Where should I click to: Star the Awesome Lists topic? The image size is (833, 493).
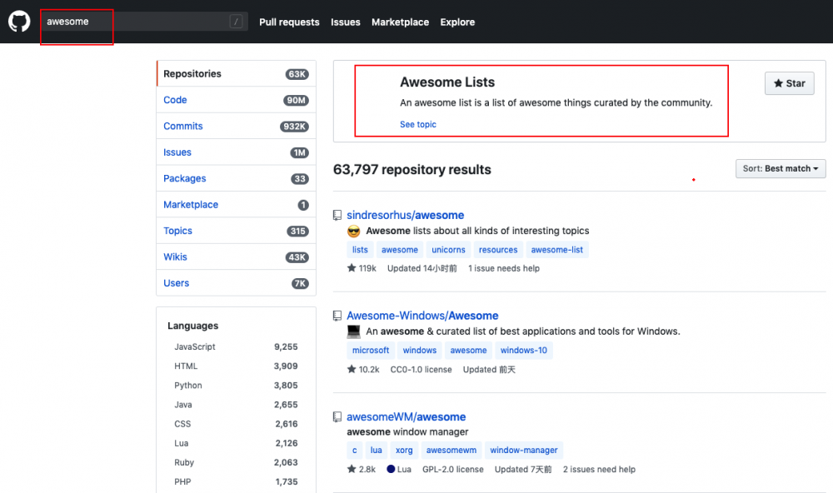tap(788, 83)
